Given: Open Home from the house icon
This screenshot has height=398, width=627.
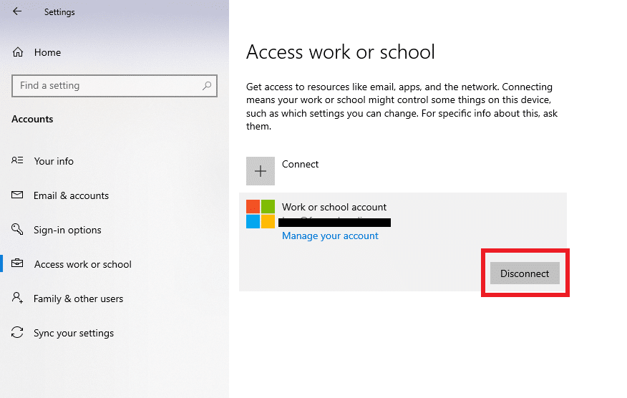Looking at the screenshot, I should pyautogui.click(x=18, y=52).
